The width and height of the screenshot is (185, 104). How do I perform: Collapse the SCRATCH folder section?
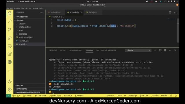point(29,20)
